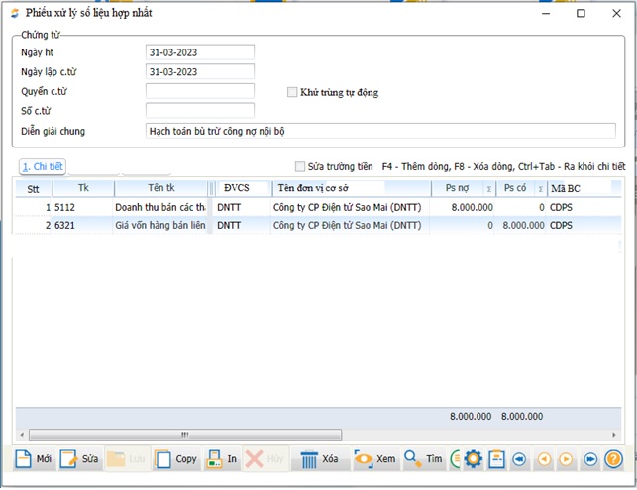Screen dimensions: 637x490
Task: Go to the first record with the blue arrow
Action: coord(519,459)
